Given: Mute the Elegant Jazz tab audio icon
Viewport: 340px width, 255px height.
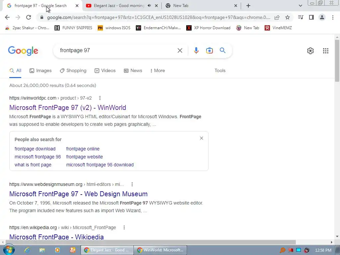Looking at the screenshot, I should pos(149,6).
